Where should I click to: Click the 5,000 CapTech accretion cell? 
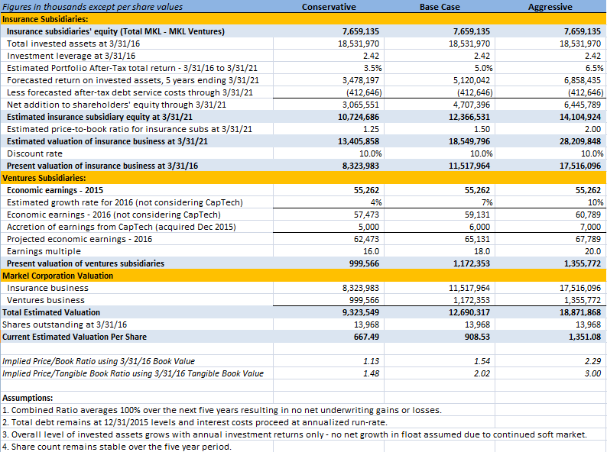[x=369, y=227]
